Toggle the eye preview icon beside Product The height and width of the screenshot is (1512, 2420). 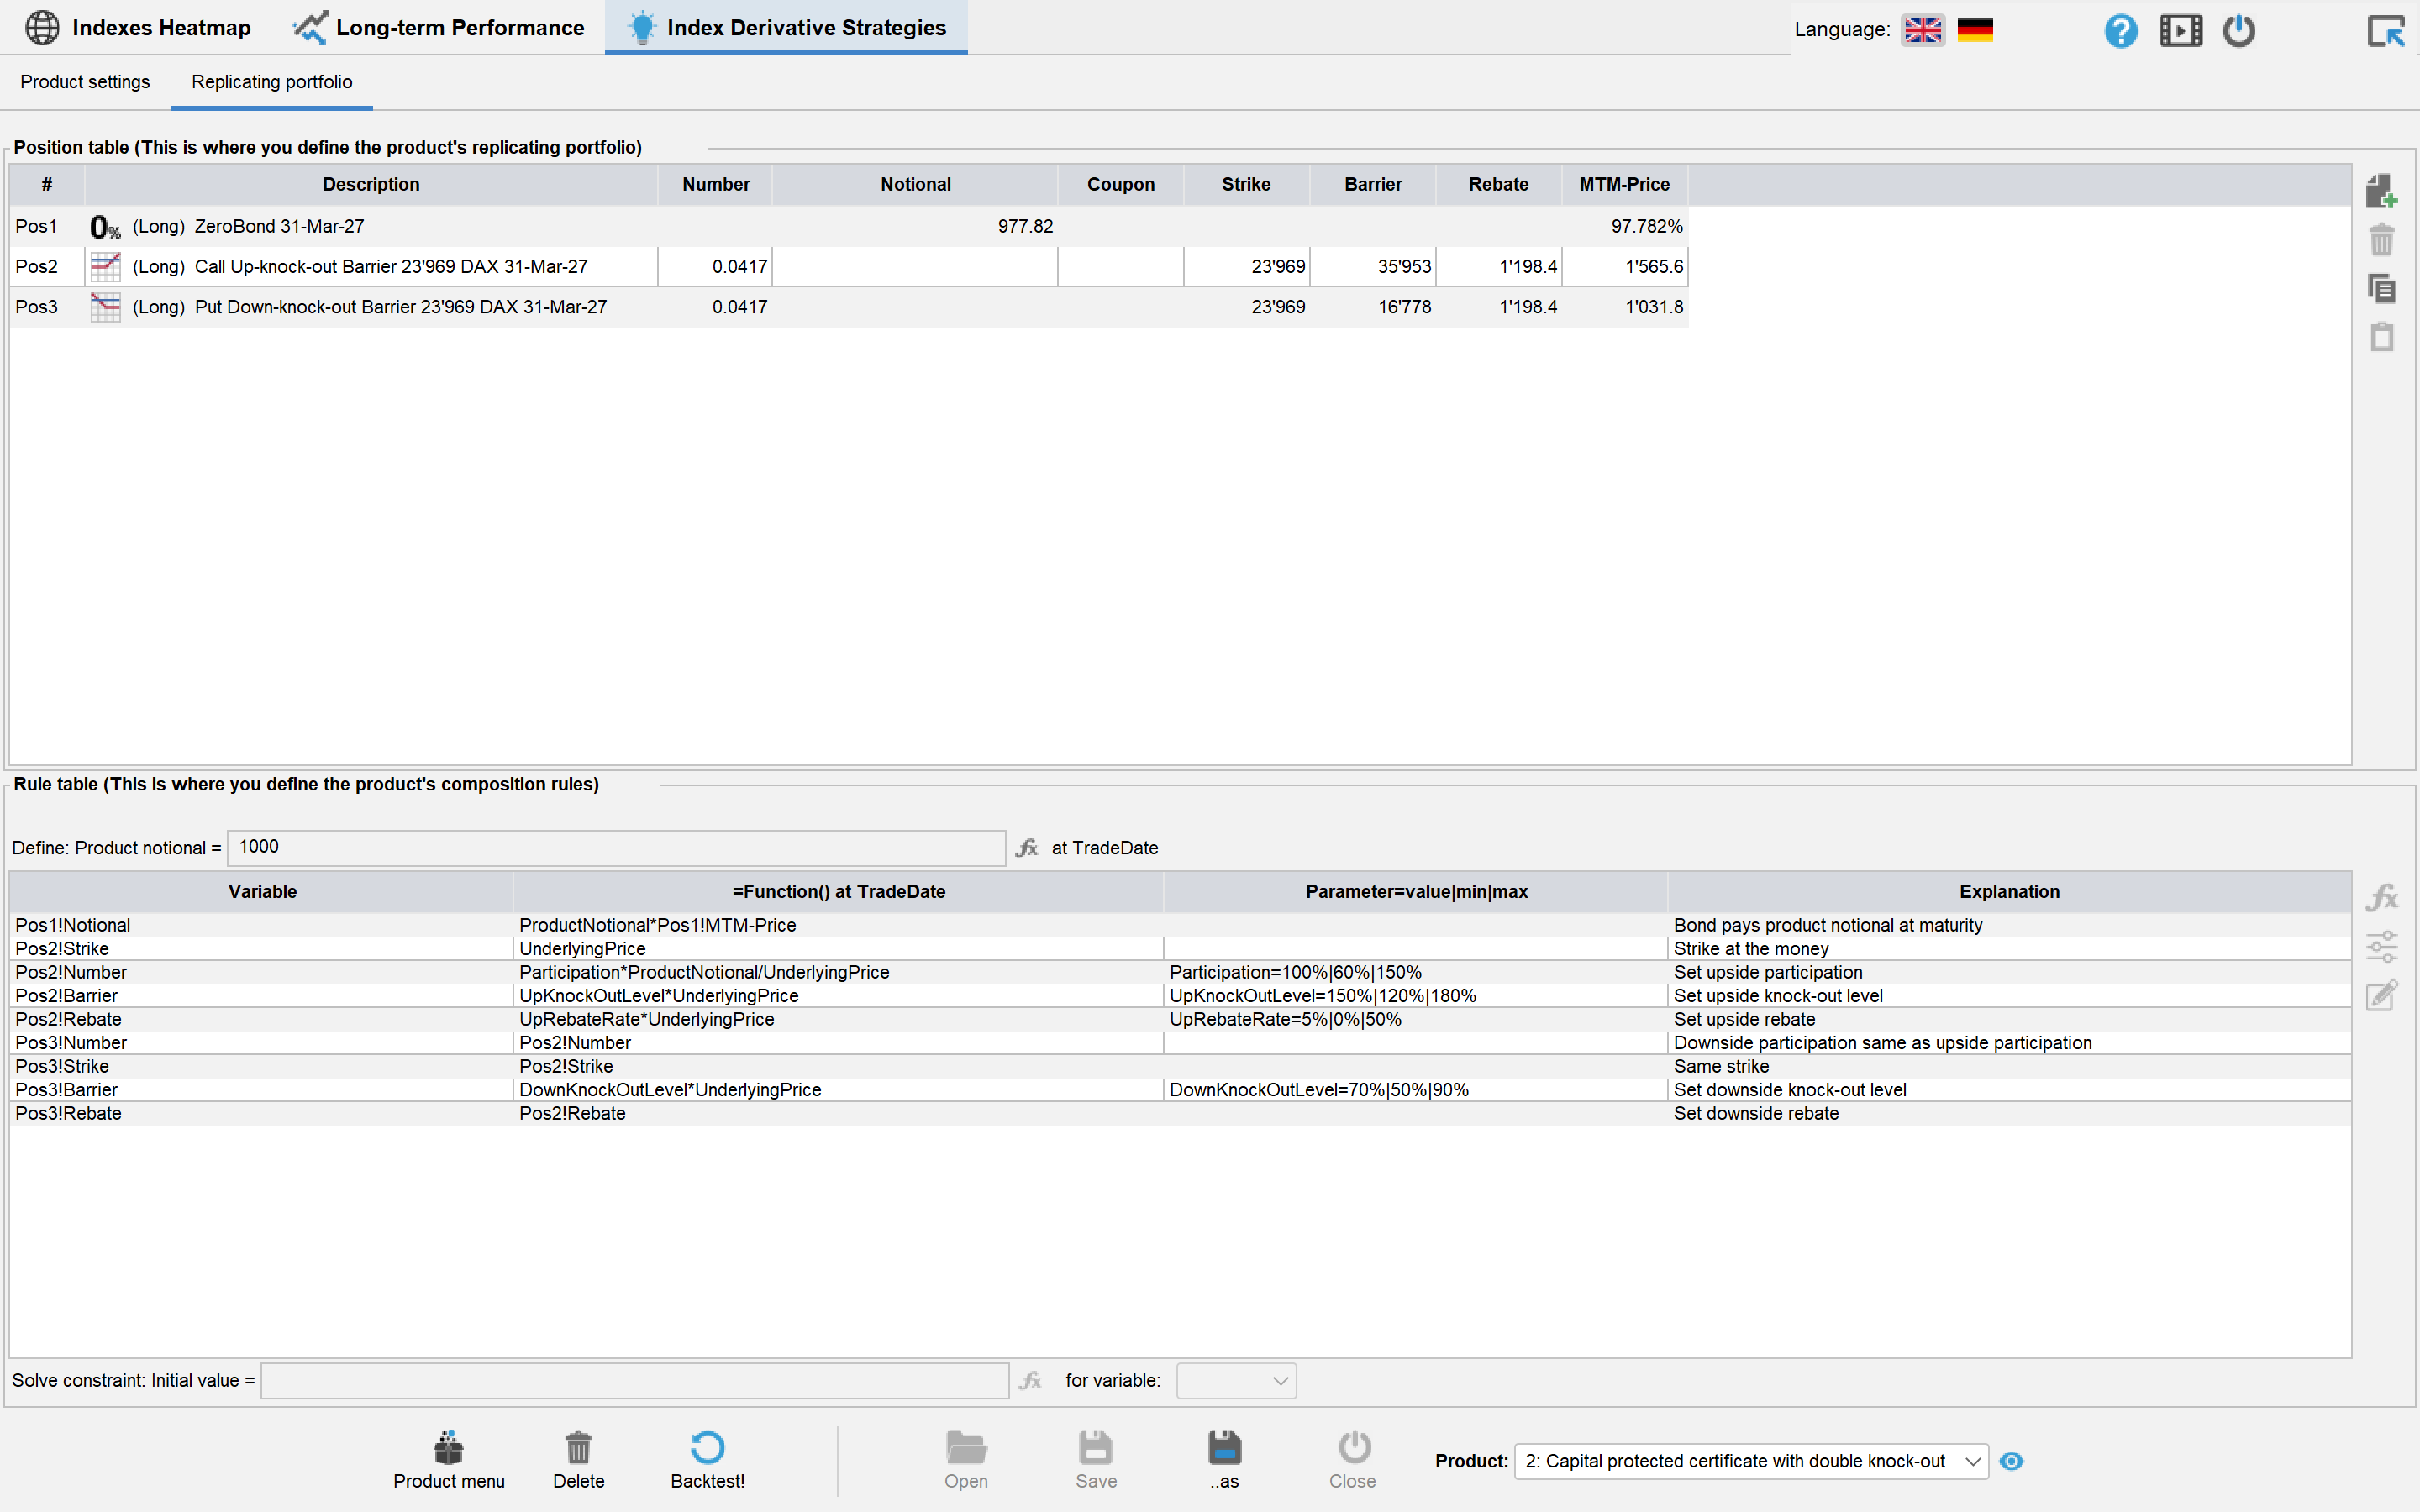pyautogui.click(x=2011, y=1461)
